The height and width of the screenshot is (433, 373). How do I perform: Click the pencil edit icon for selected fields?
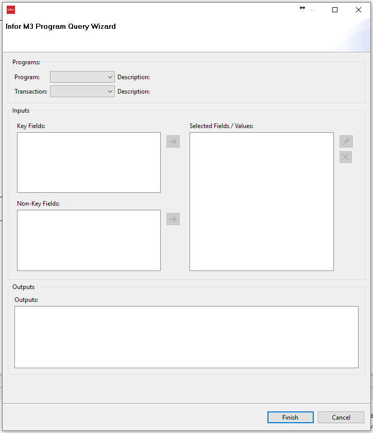point(346,141)
